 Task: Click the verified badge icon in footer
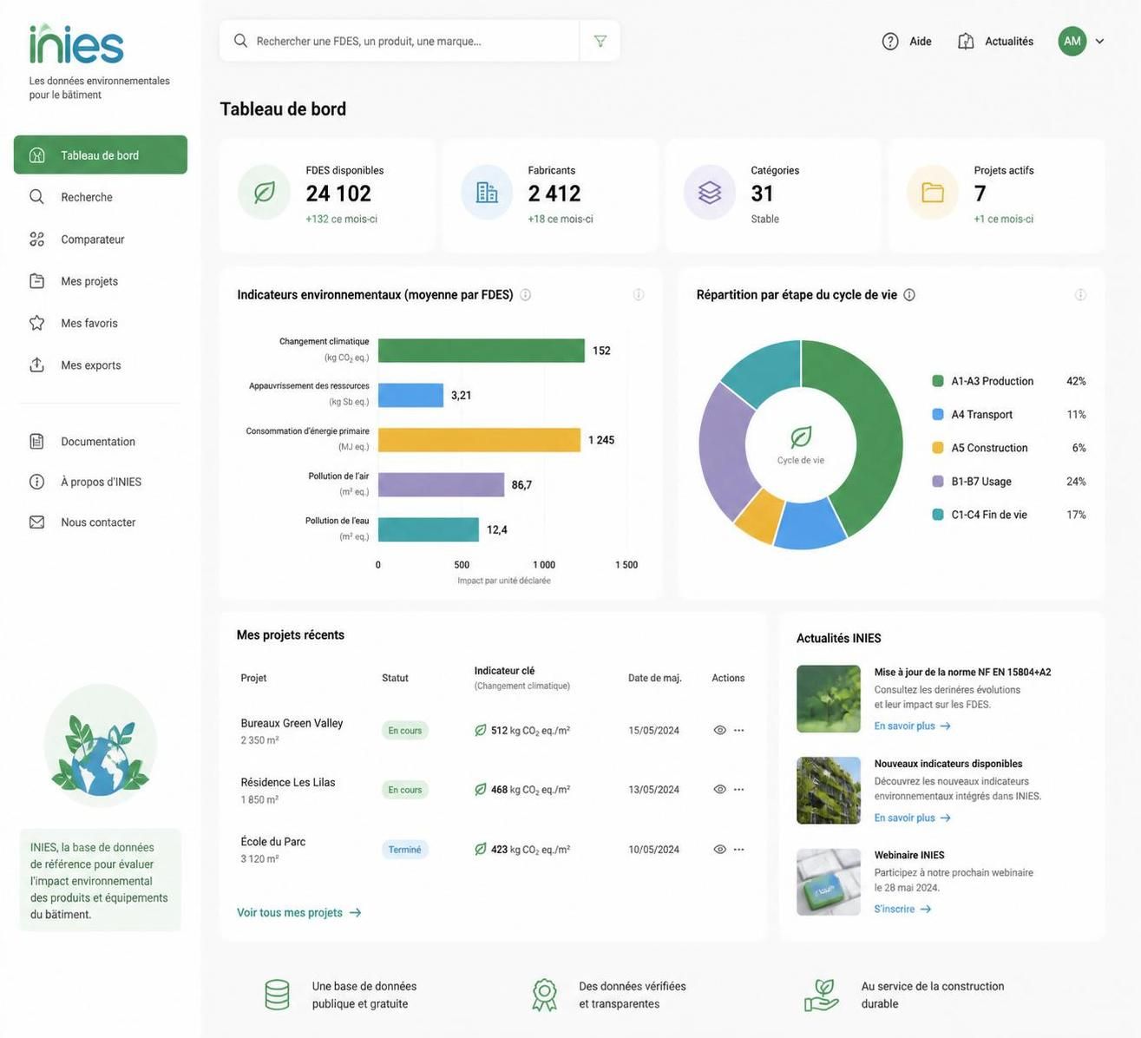tap(544, 995)
